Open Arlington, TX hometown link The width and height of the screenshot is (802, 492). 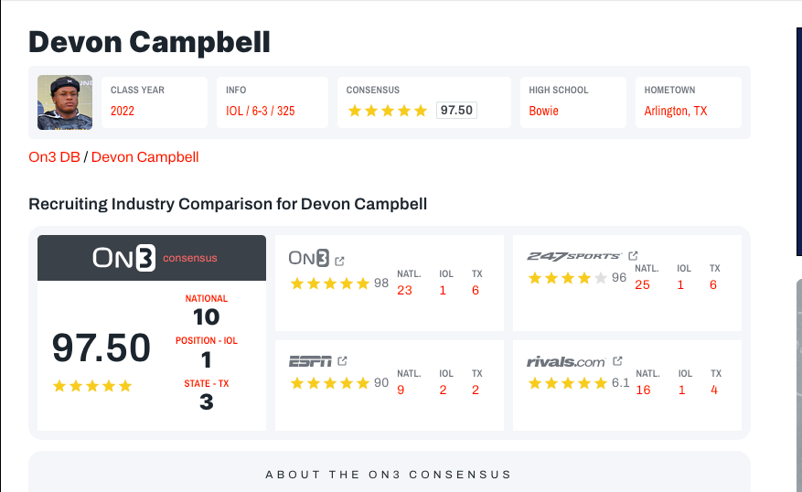click(675, 111)
